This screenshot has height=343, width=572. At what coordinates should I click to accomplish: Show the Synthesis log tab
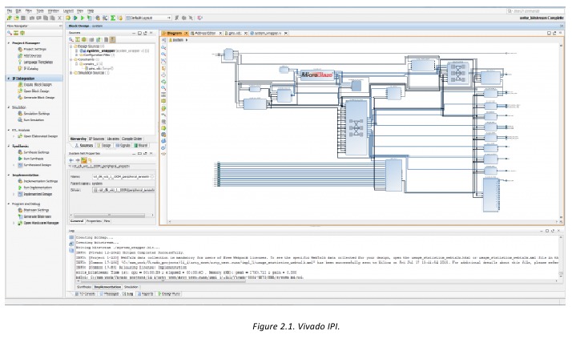click(x=83, y=287)
